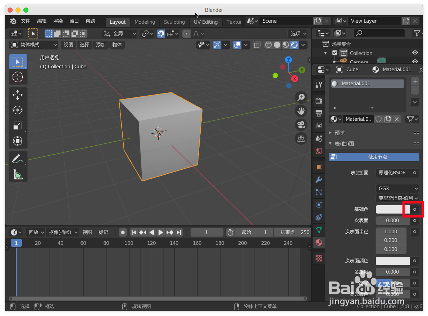Image resolution: width=428 pixels, height=316 pixels.
Task: Open the 回放 playback dropdown
Action: [36, 233]
